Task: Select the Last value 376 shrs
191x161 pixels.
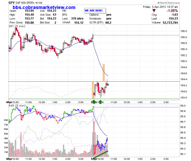Action: click(77, 19)
